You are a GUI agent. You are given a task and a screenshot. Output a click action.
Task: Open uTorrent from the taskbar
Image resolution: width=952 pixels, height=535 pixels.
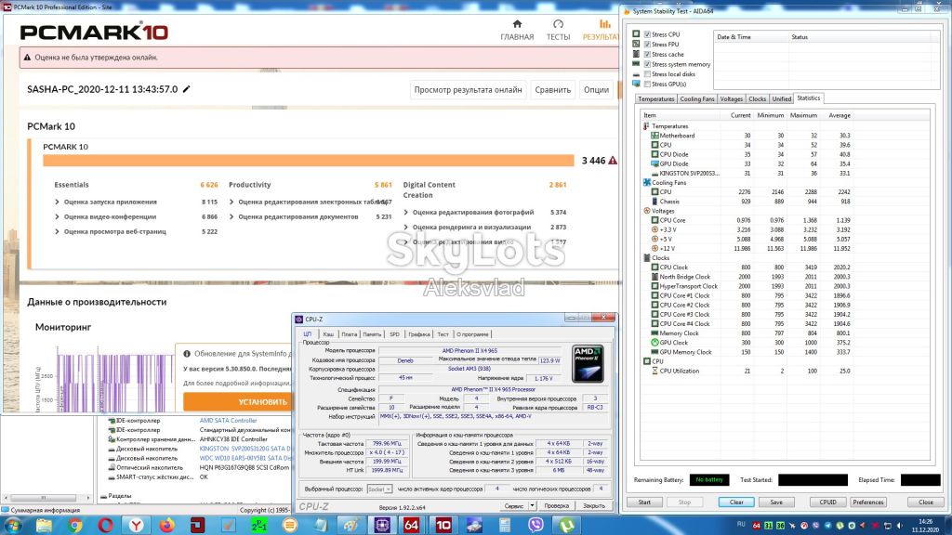pyautogui.click(x=566, y=525)
